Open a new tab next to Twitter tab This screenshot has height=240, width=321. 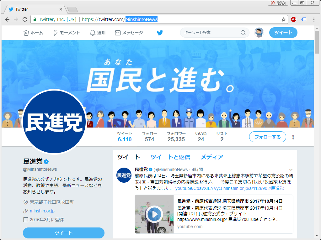tap(72, 9)
